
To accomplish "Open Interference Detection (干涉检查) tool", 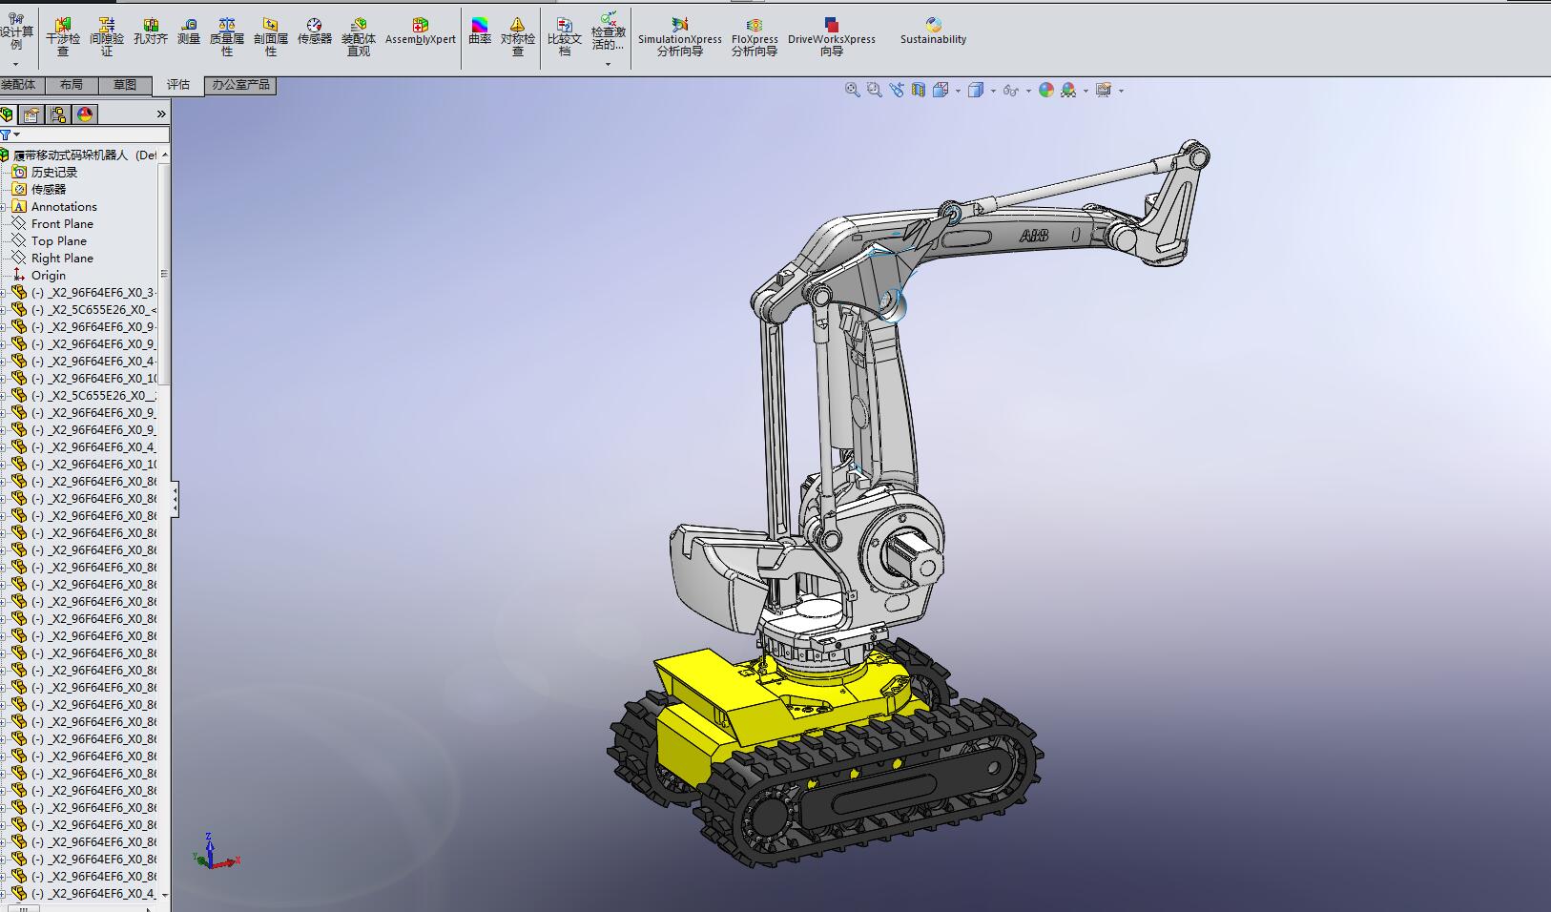I will pyautogui.click(x=63, y=36).
